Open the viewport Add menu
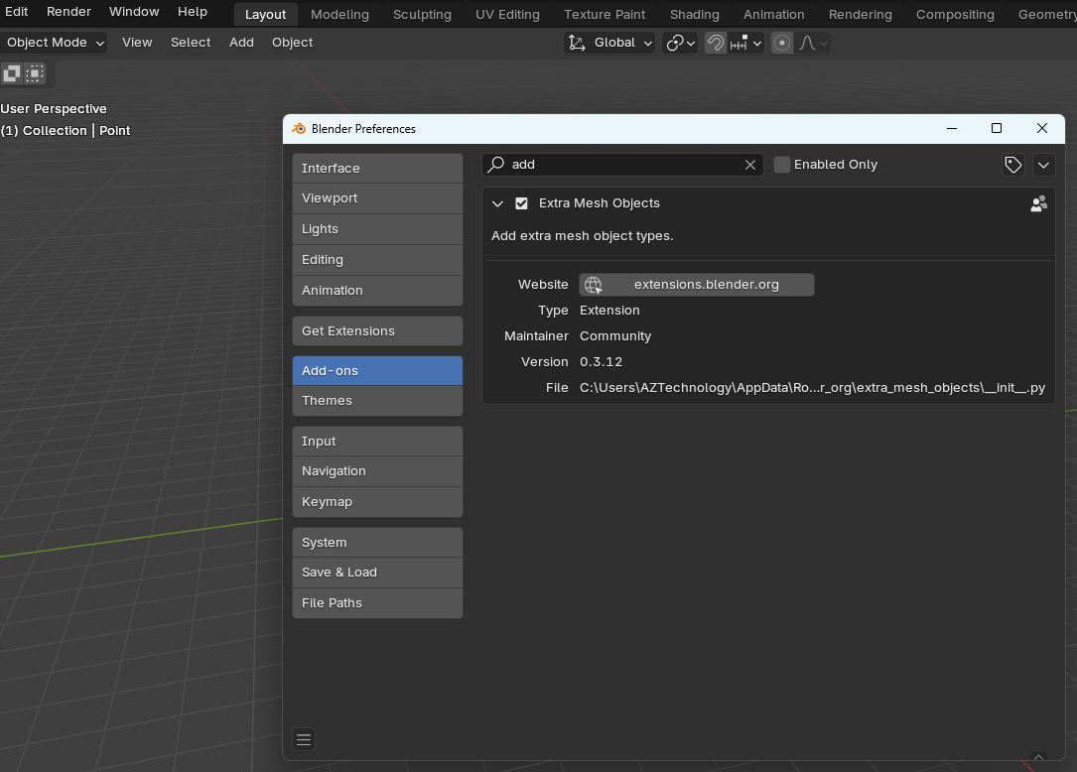Screen dimensions: 1077x772 tap(241, 43)
